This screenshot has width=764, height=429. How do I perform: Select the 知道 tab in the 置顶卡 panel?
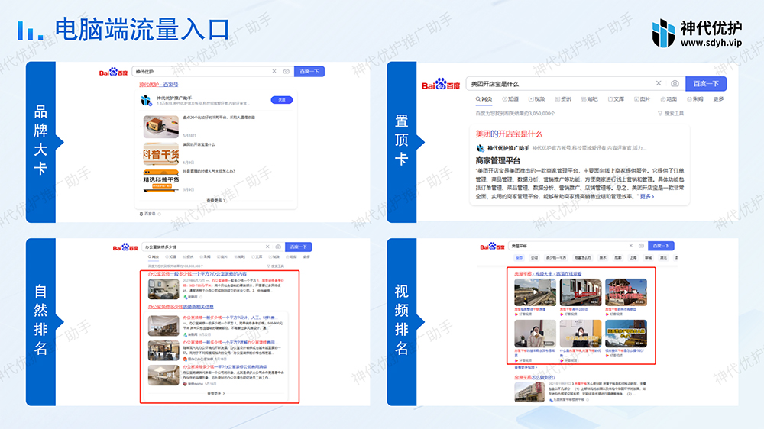[x=510, y=99]
